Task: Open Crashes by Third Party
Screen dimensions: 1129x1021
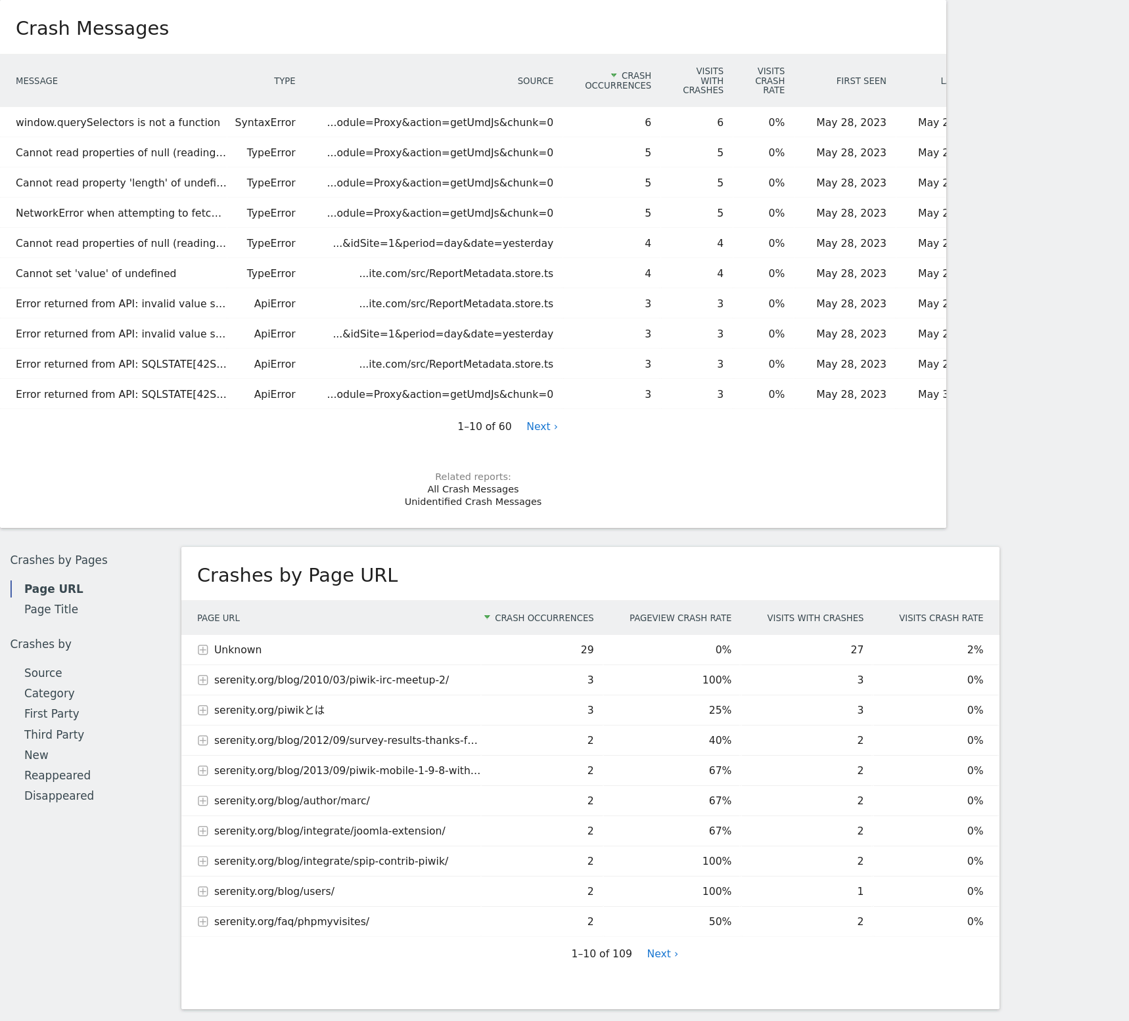Action: click(x=54, y=735)
